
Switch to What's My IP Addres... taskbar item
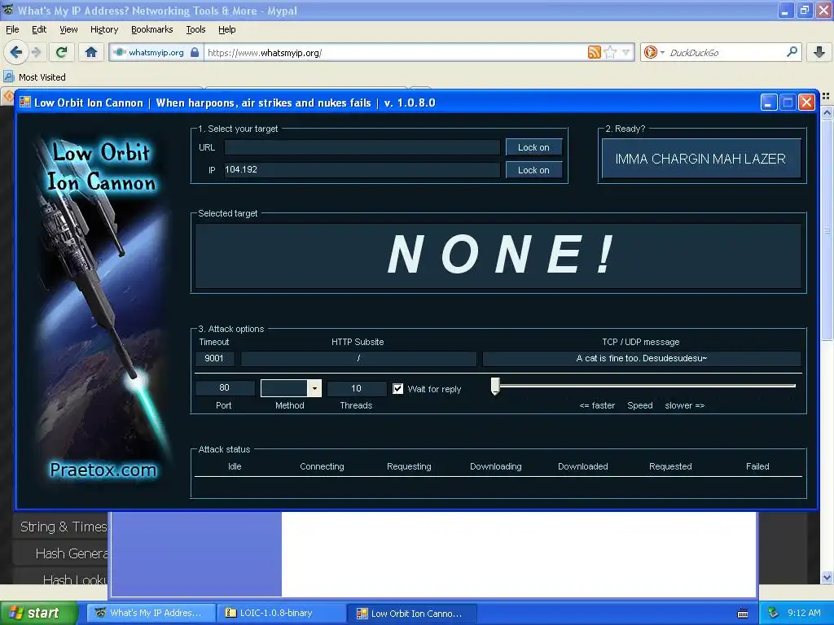click(x=151, y=613)
